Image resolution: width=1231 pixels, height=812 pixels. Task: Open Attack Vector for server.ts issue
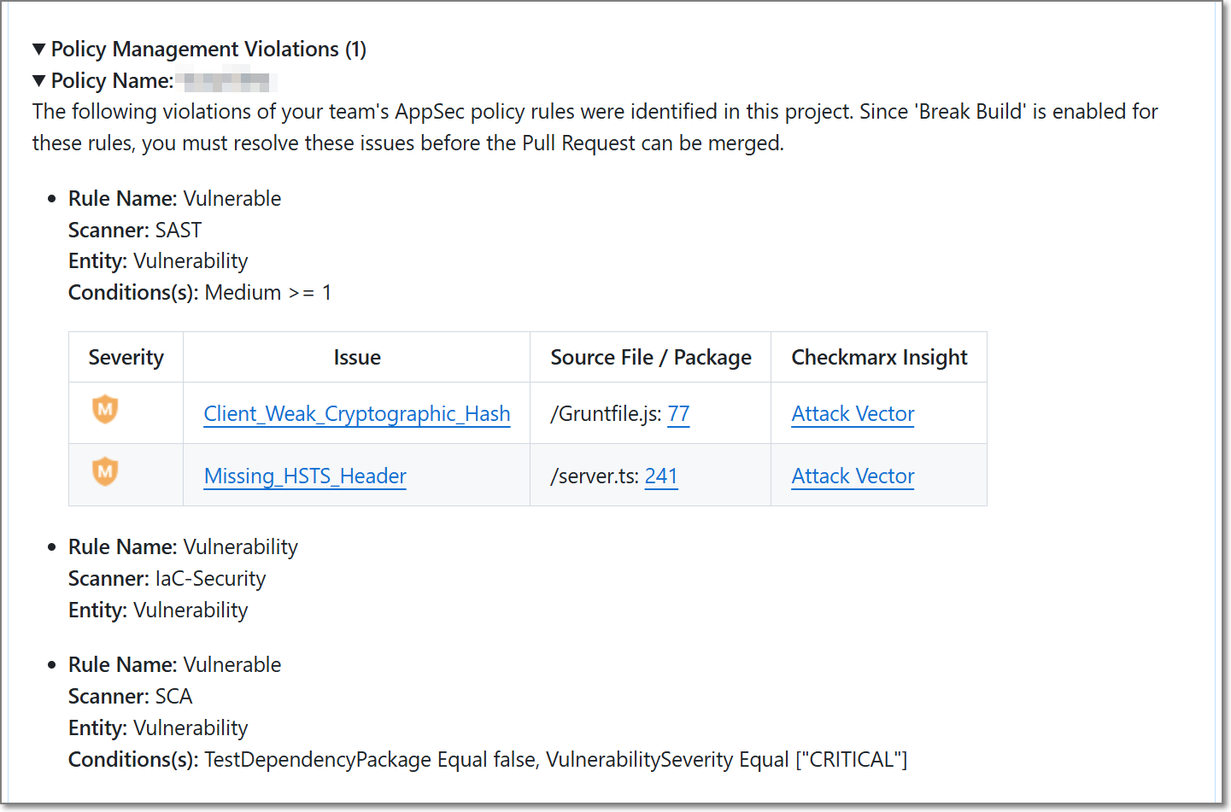tap(853, 476)
